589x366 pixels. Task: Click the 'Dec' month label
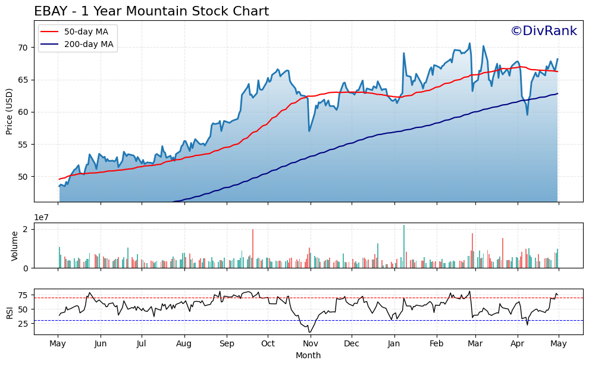[x=352, y=343]
